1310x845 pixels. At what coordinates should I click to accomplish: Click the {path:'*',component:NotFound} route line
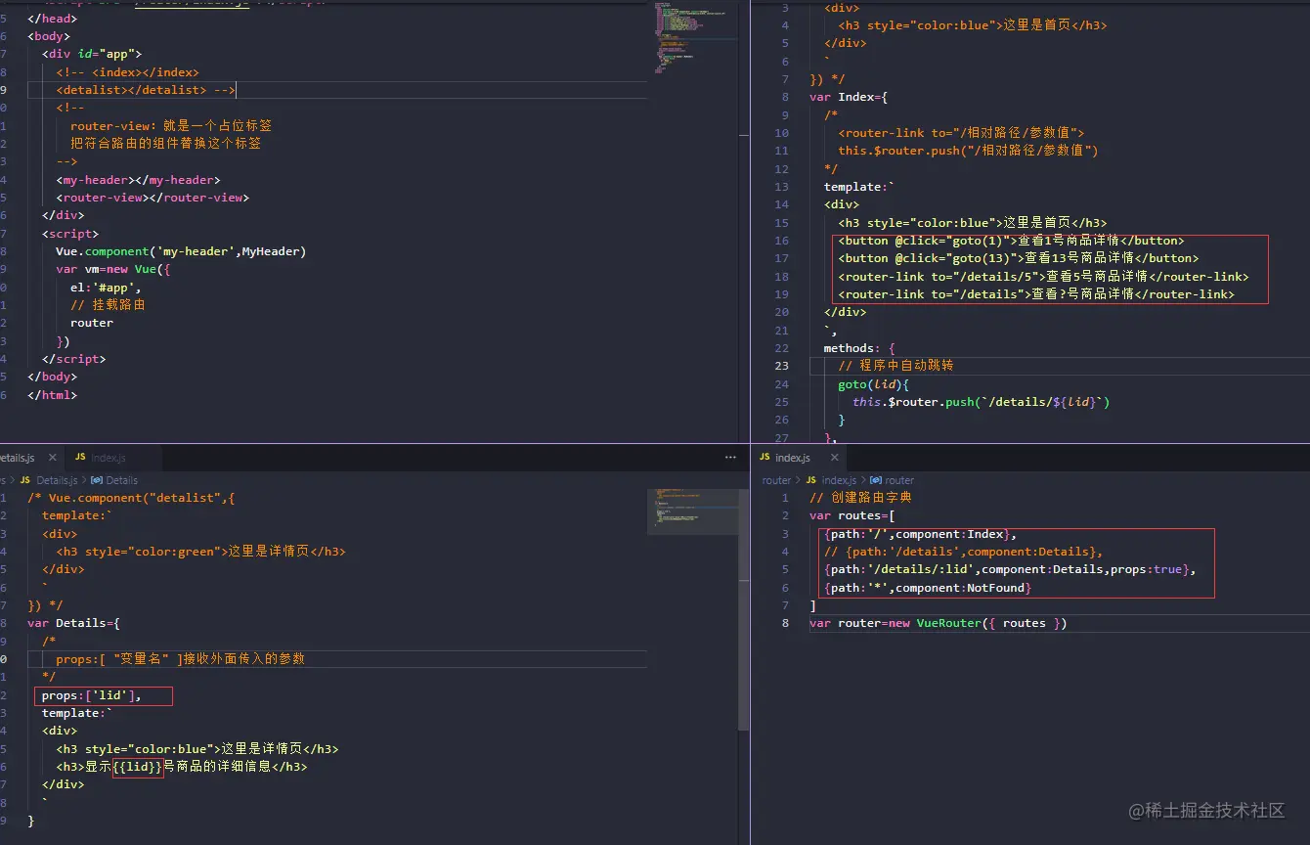coord(928,588)
